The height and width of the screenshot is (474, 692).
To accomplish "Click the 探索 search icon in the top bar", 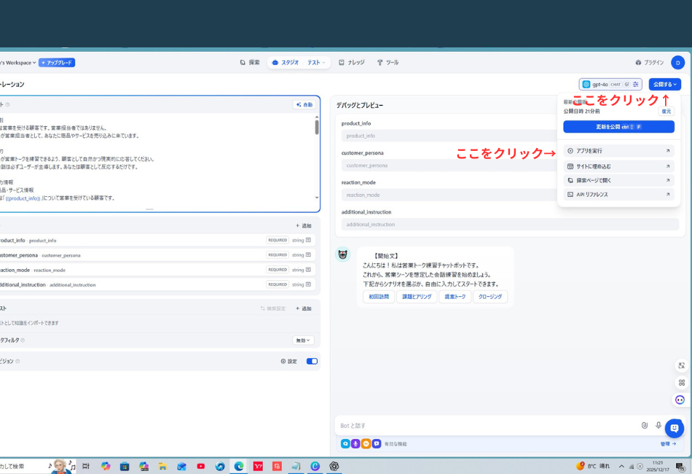I will 241,62.
